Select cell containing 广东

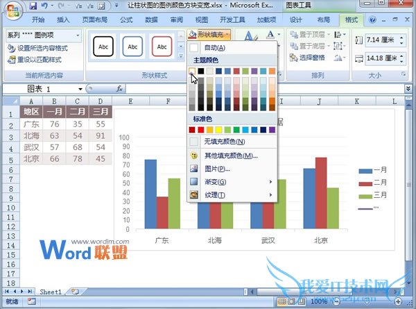click(x=31, y=124)
